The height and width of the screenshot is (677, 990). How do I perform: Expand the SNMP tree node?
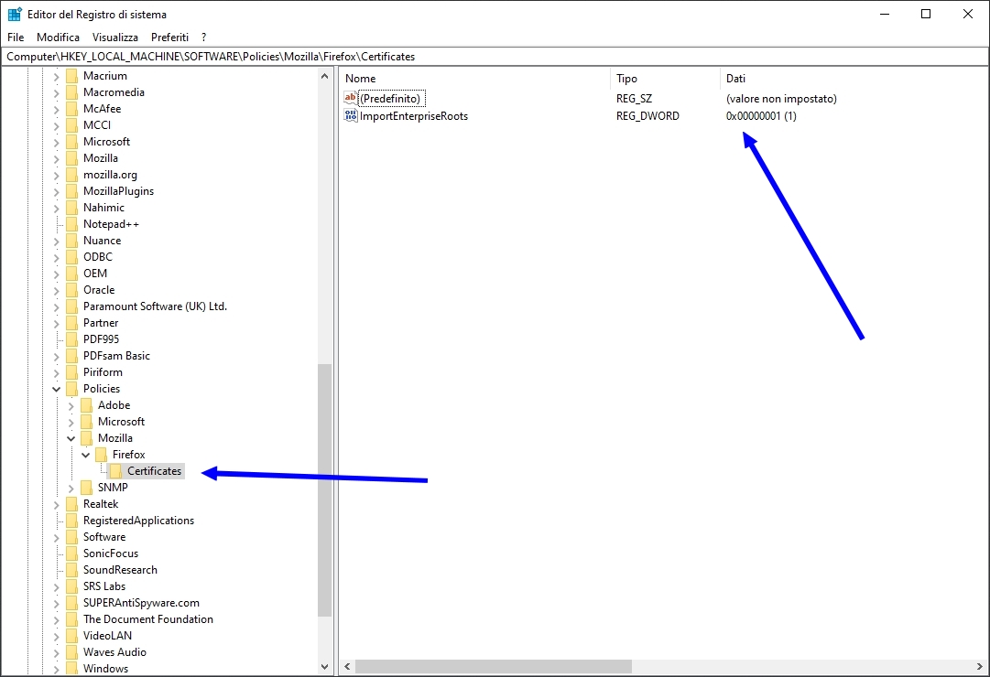coord(71,488)
